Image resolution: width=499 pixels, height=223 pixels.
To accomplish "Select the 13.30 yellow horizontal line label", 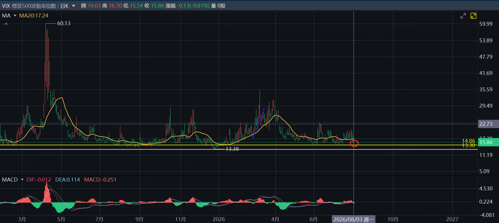I will (468, 146).
